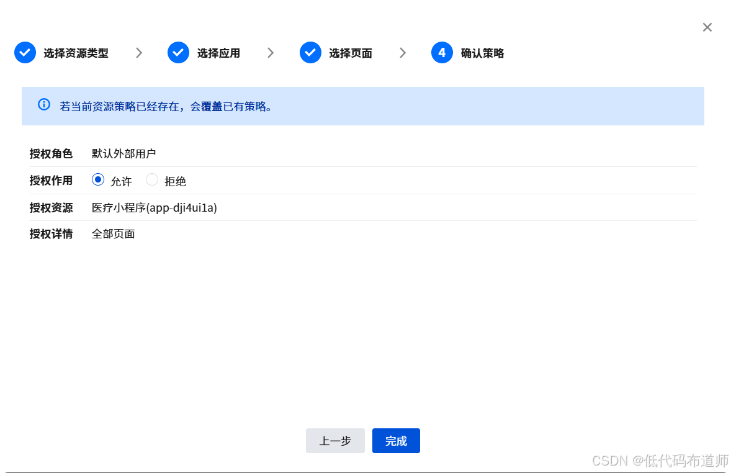Click the checkmark icon on step 选择资源类型
Screen dimensions: 731x473
tap(25, 53)
